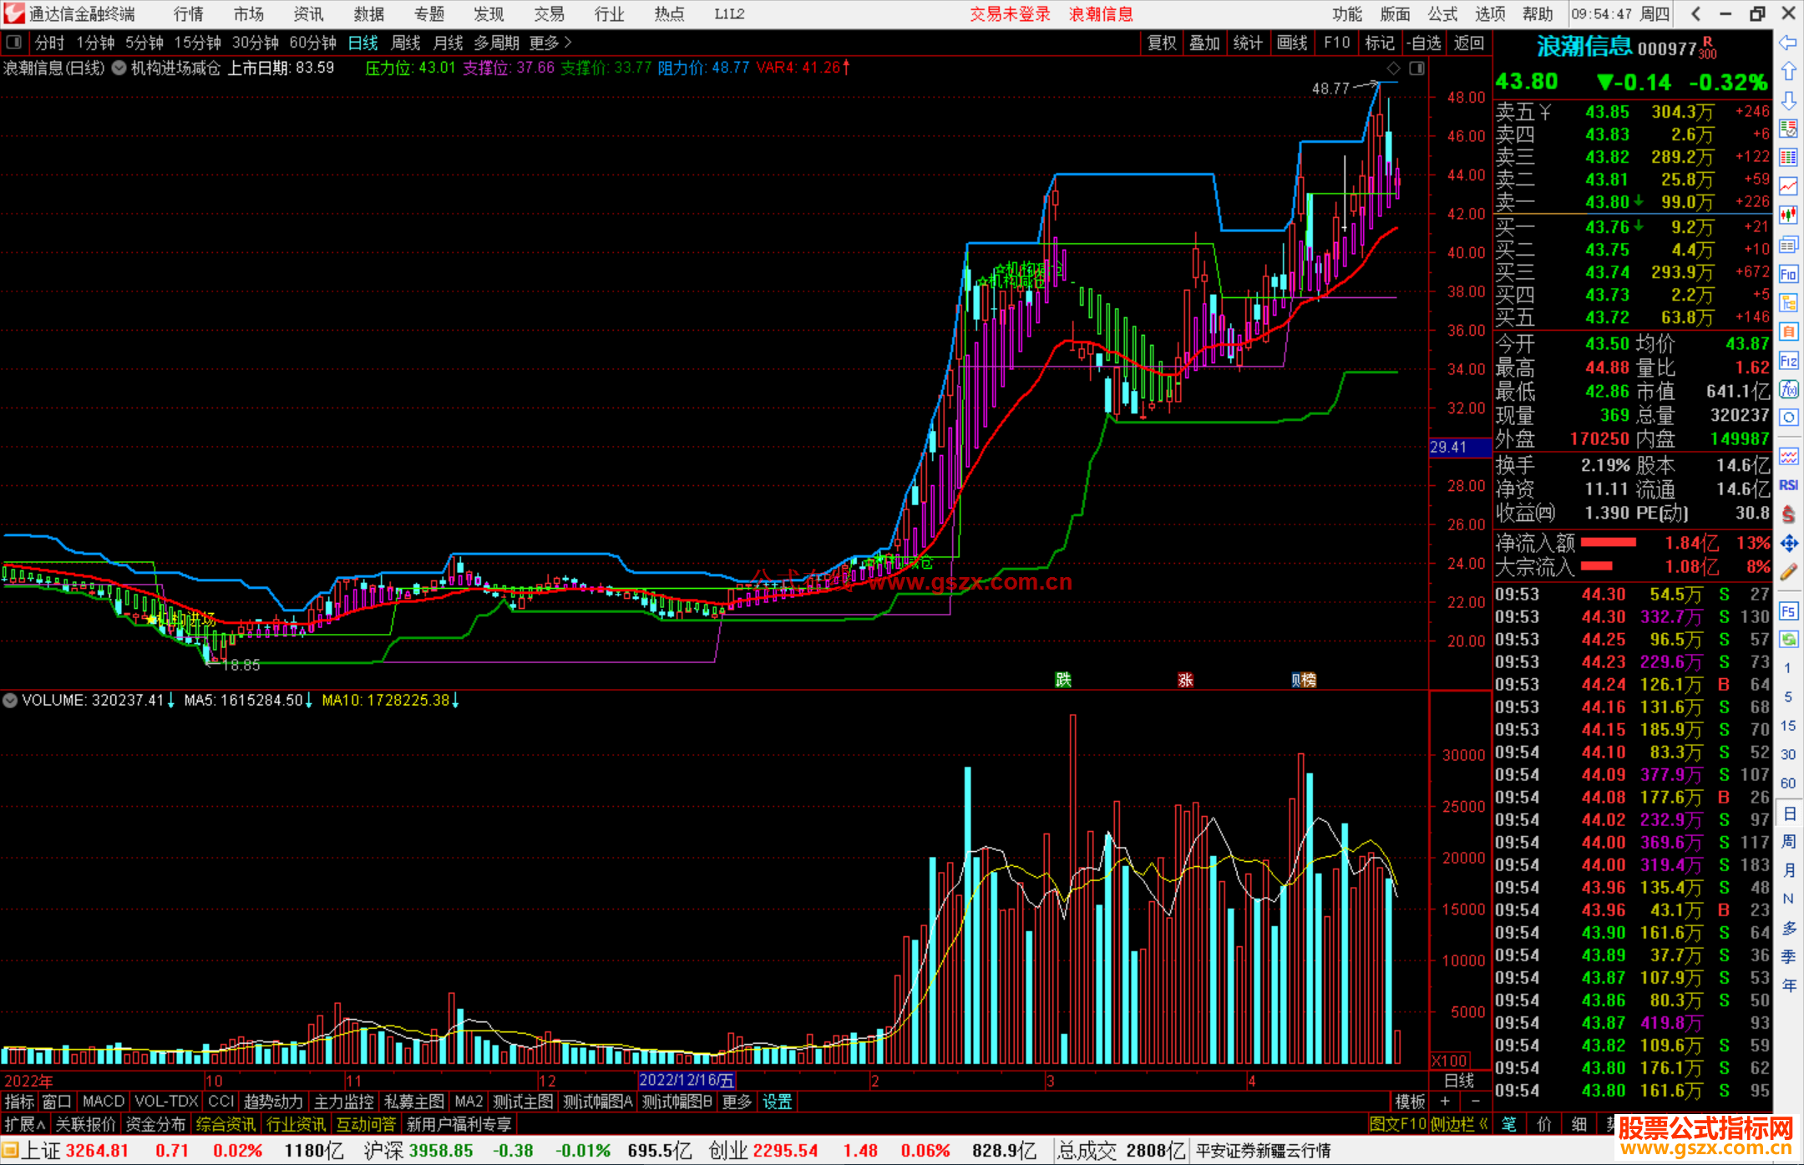
Task: Click the red 净流入额 progress bar
Action: click(1609, 543)
